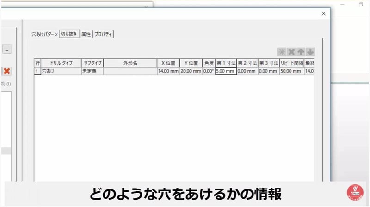The height and width of the screenshot is (207, 370).
Task: Click the move row up arrow icon
Action: [x=301, y=52]
